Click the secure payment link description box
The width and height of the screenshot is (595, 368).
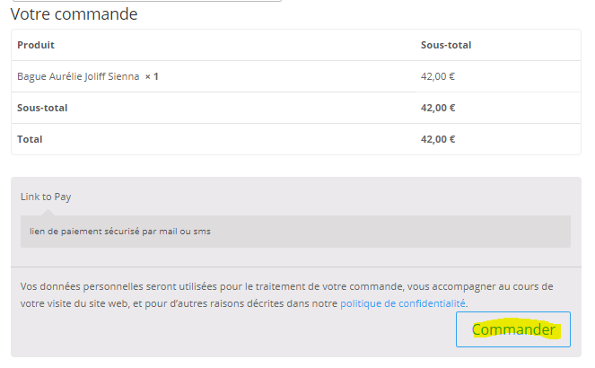tap(295, 232)
